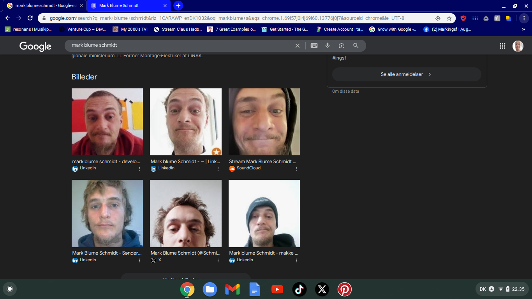Open options for 'mark blume schmidt - develo...' image
Image resolution: width=532 pixels, height=299 pixels.
(139, 169)
